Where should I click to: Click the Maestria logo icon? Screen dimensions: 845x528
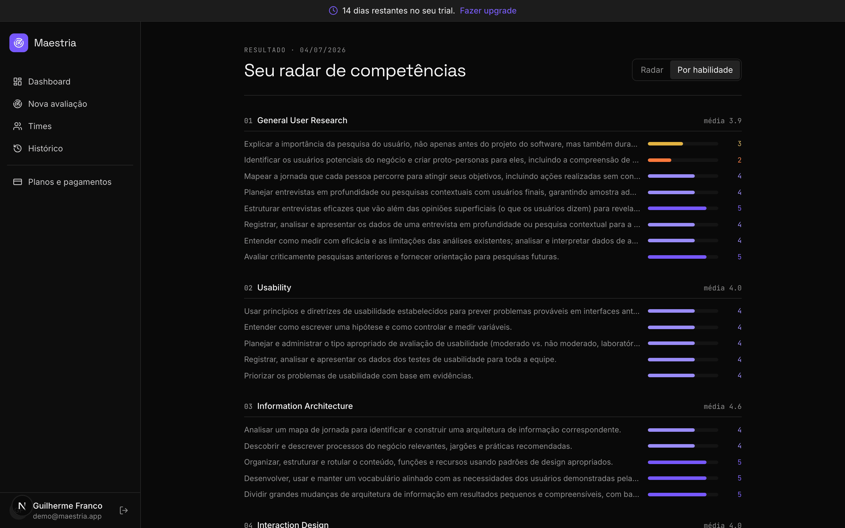[x=19, y=43]
